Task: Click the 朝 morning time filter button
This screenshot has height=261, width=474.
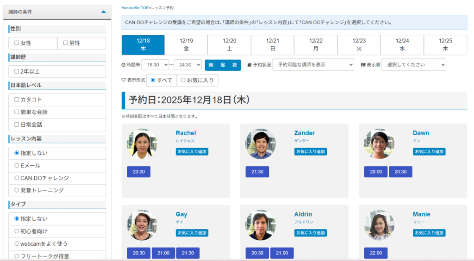Action: (211, 65)
